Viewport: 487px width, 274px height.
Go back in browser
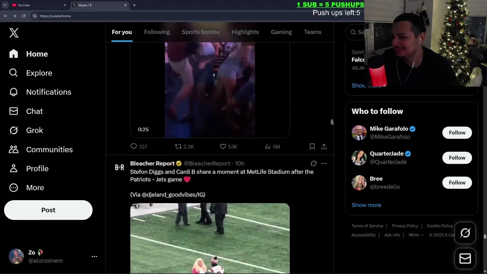point(5,16)
